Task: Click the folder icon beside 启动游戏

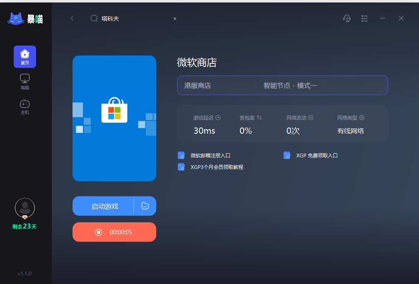Action: pyautogui.click(x=145, y=206)
